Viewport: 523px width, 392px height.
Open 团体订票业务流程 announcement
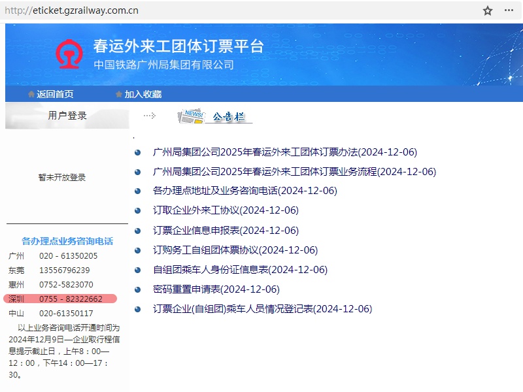(x=294, y=172)
